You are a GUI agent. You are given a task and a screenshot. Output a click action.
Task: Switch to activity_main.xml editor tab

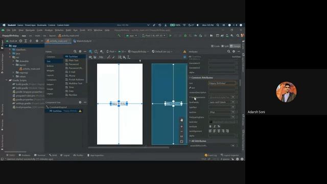click(x=58, y=41)
